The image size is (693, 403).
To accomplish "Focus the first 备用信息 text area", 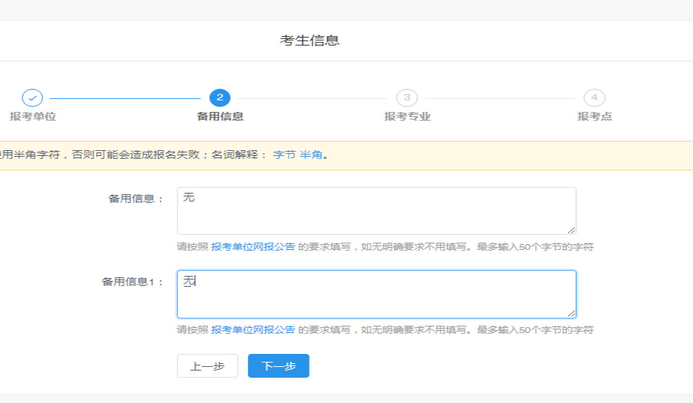I will coord(376,211).
